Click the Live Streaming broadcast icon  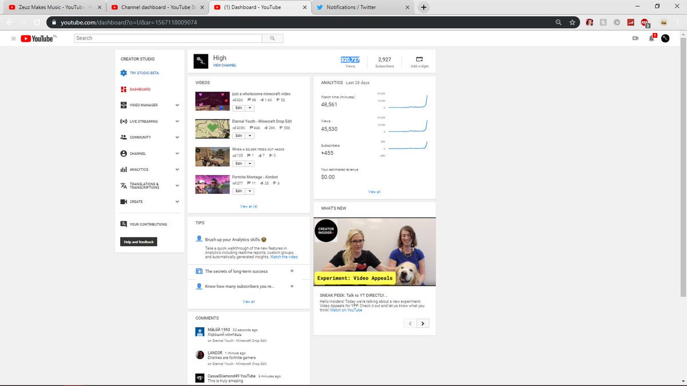(x=124, y=121)
